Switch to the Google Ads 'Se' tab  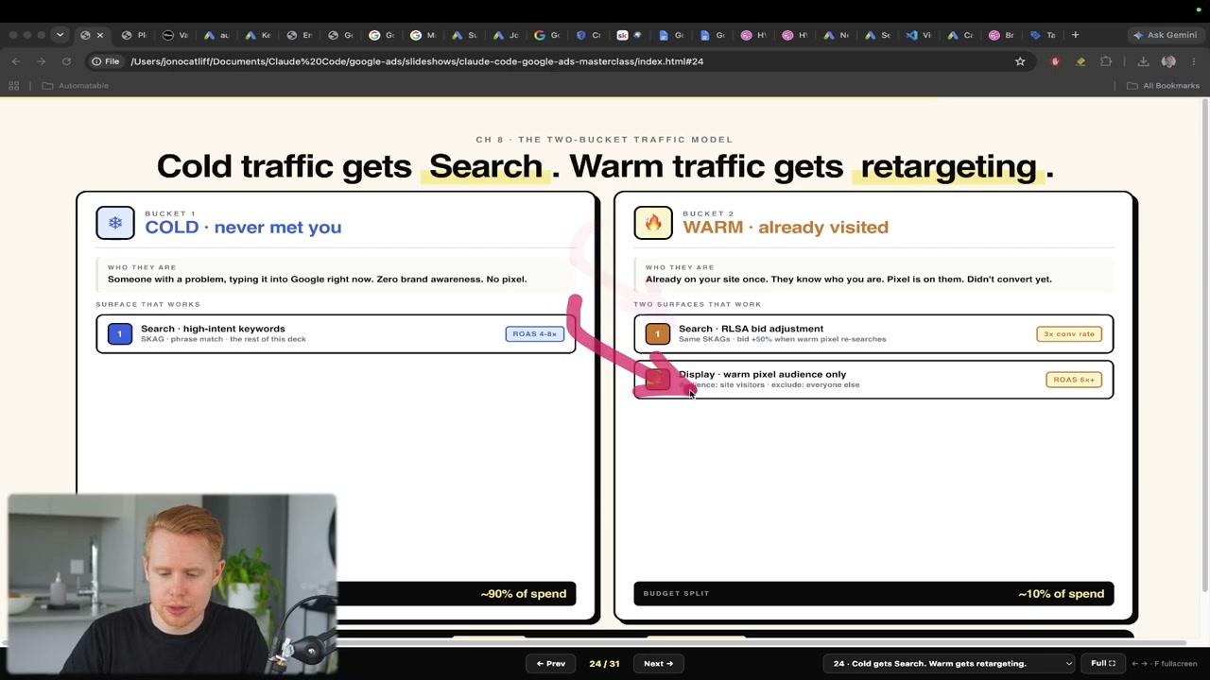pos(877,35)
